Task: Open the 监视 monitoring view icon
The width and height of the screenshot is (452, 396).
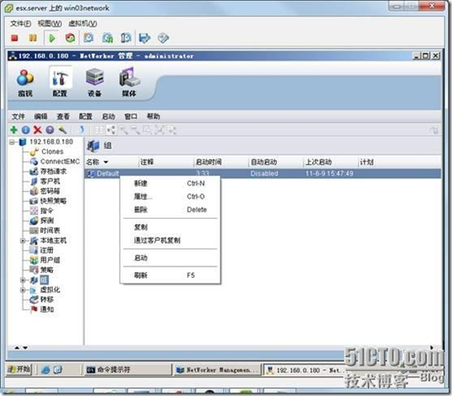Action: coord(25,82)
